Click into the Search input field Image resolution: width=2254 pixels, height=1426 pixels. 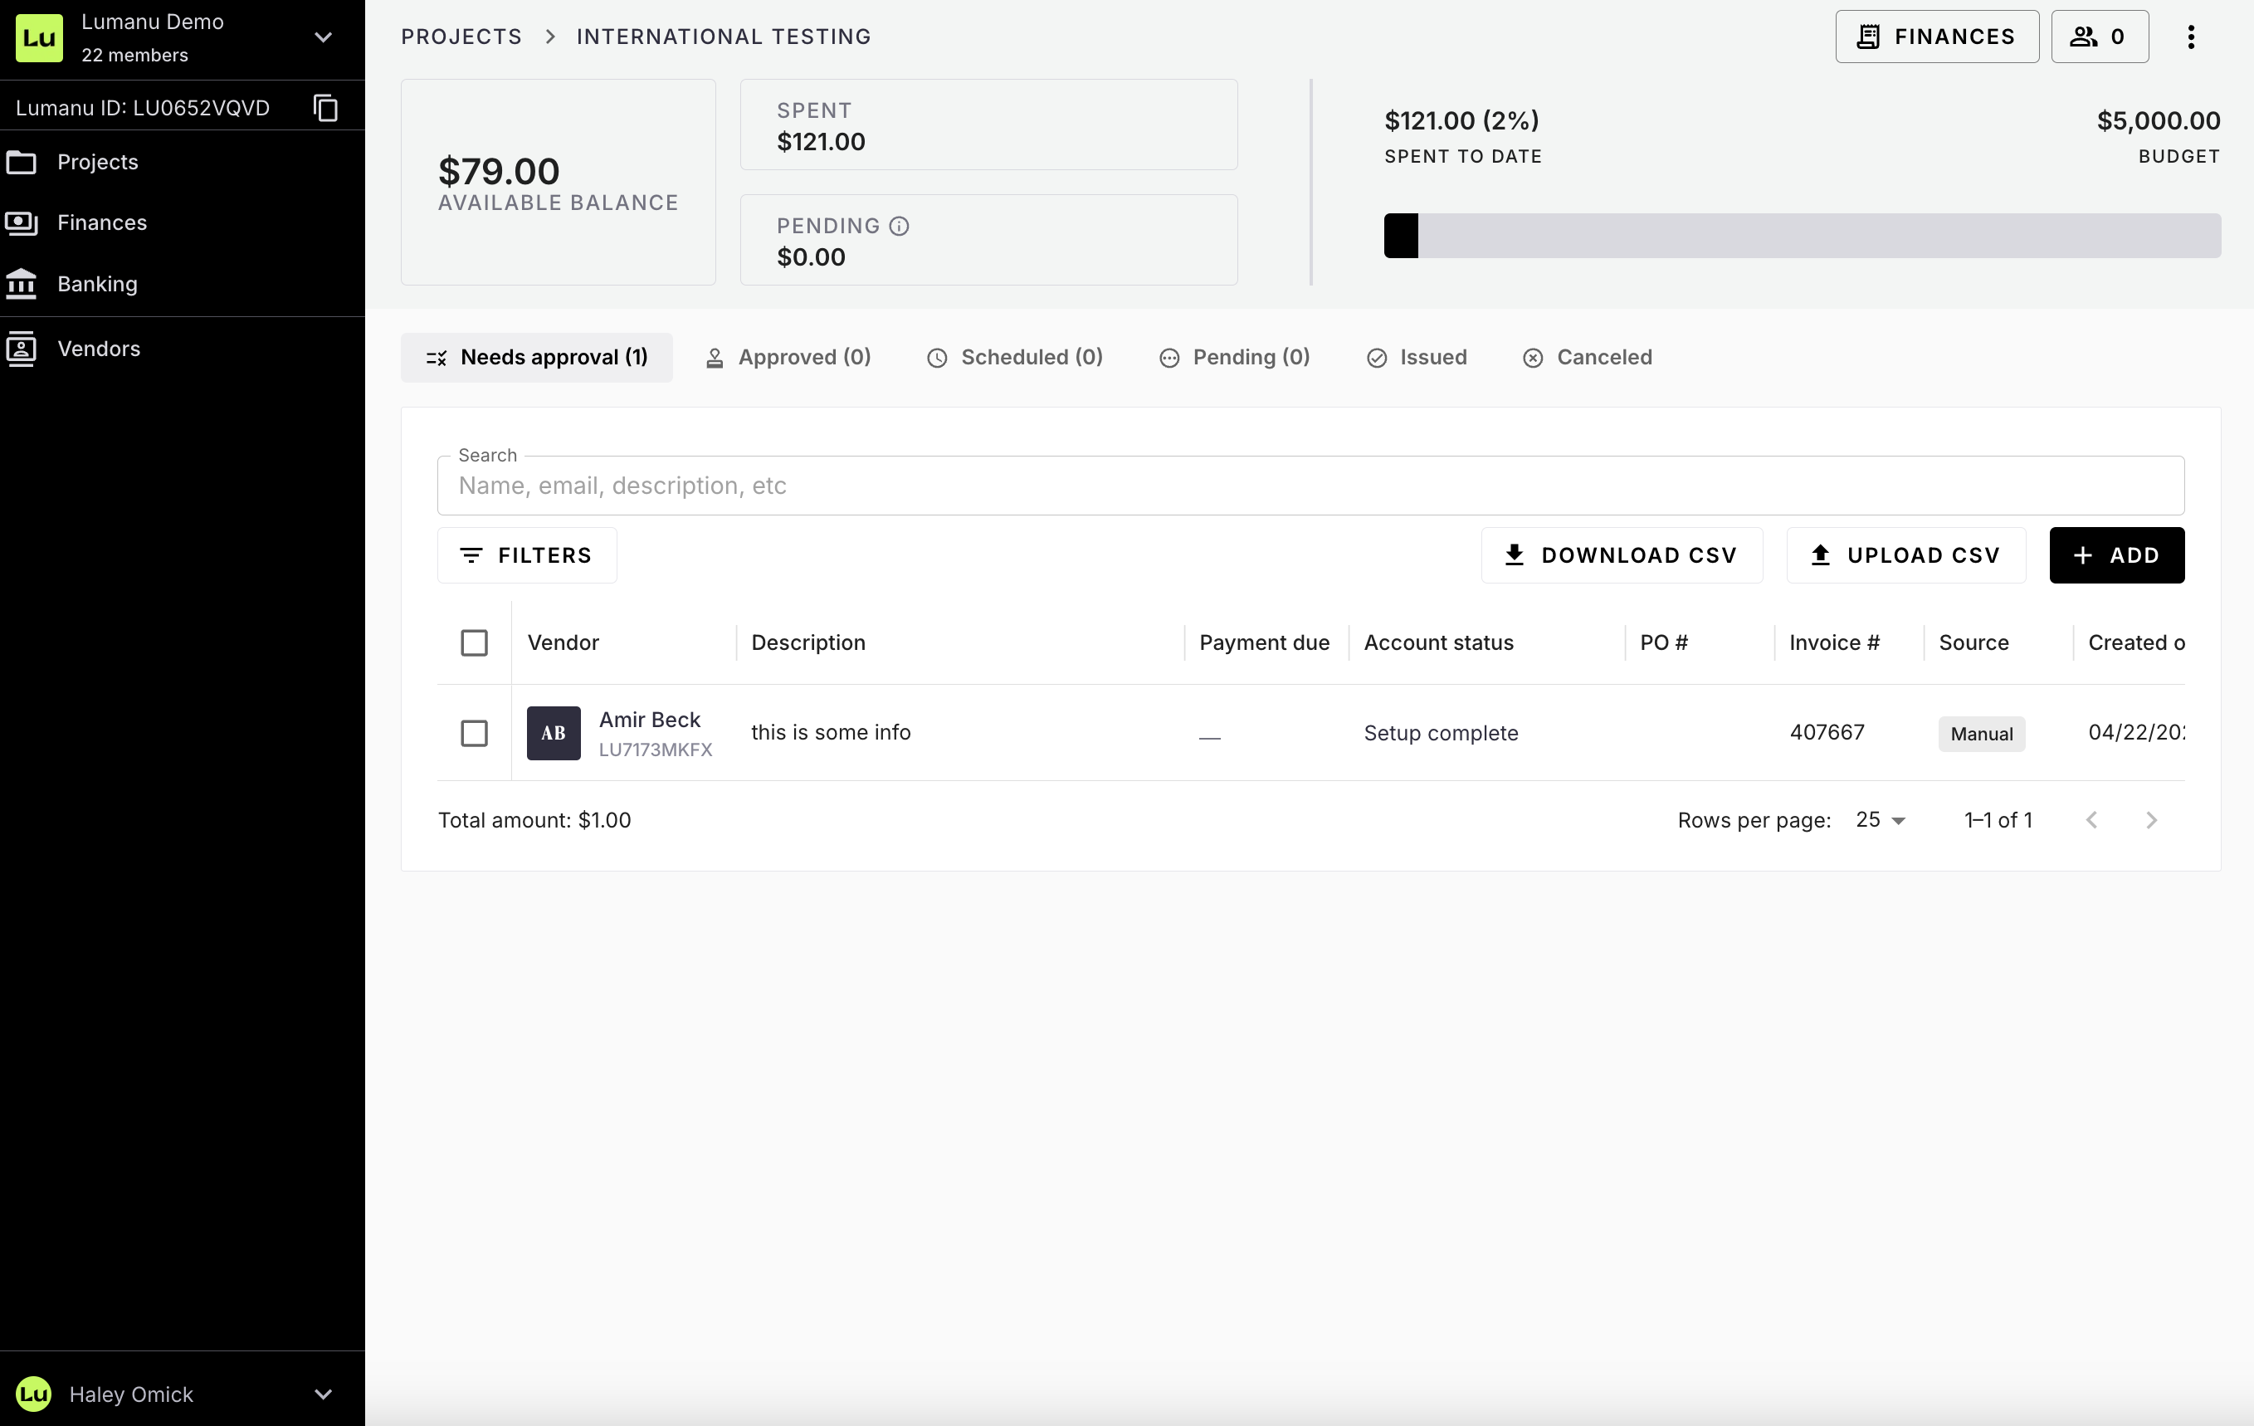(x=1310, y=485)
